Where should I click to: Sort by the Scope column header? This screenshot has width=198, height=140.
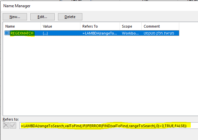pyautogui.click(x=131, y=26)
